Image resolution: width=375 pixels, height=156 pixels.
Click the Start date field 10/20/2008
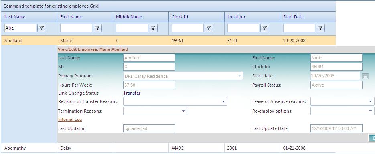pos(335,76)
